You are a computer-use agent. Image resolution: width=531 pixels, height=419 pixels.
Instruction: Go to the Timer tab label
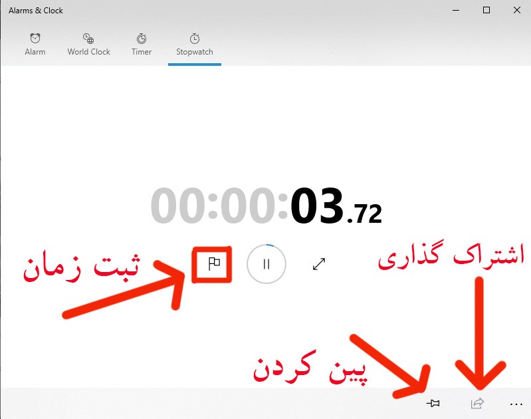pyautogui.click(x=142, y=52)
